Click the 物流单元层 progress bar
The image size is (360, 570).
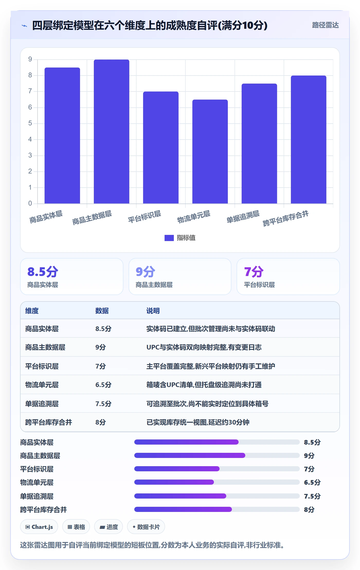coord(217,482)
